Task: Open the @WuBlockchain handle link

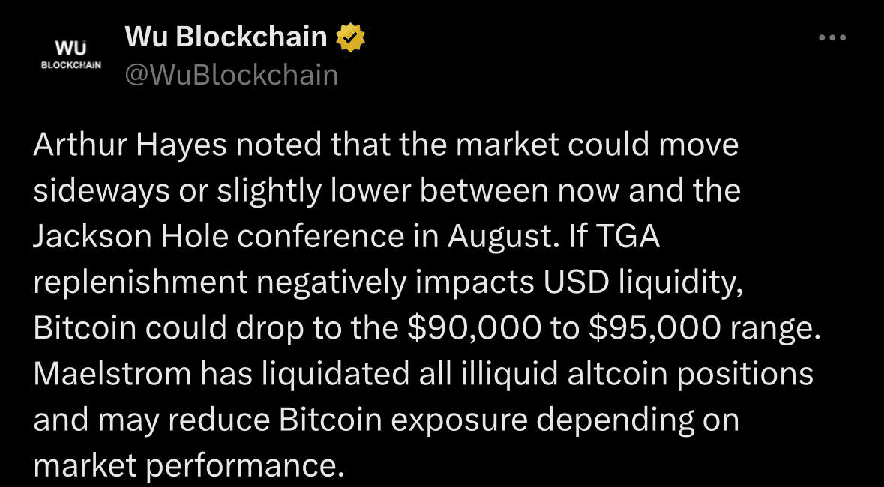Action: 232,76
